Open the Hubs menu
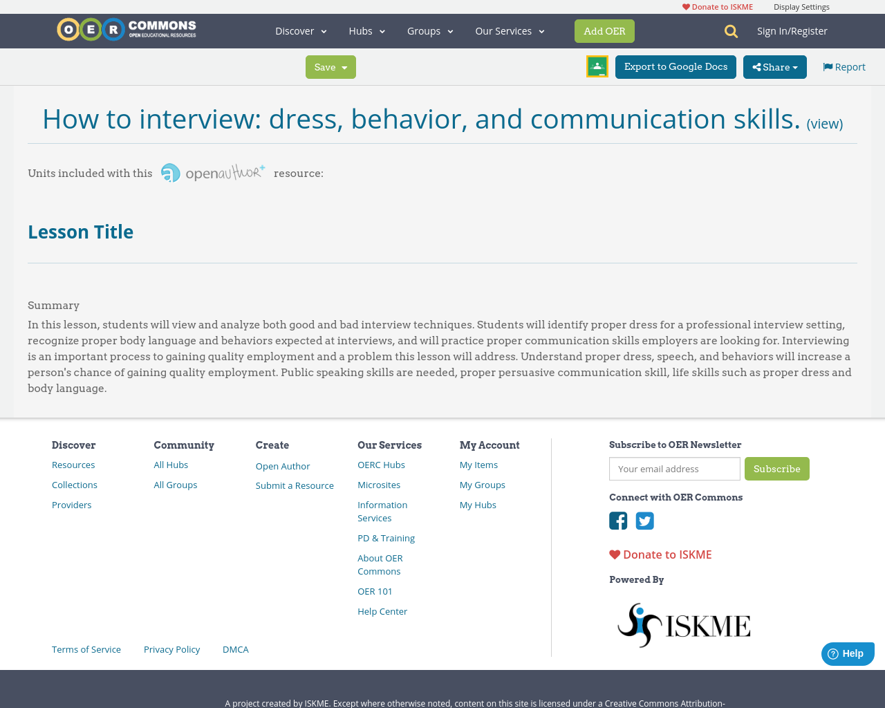The width and height of the screenshot is (885, 708). click(x=367, y=30)
